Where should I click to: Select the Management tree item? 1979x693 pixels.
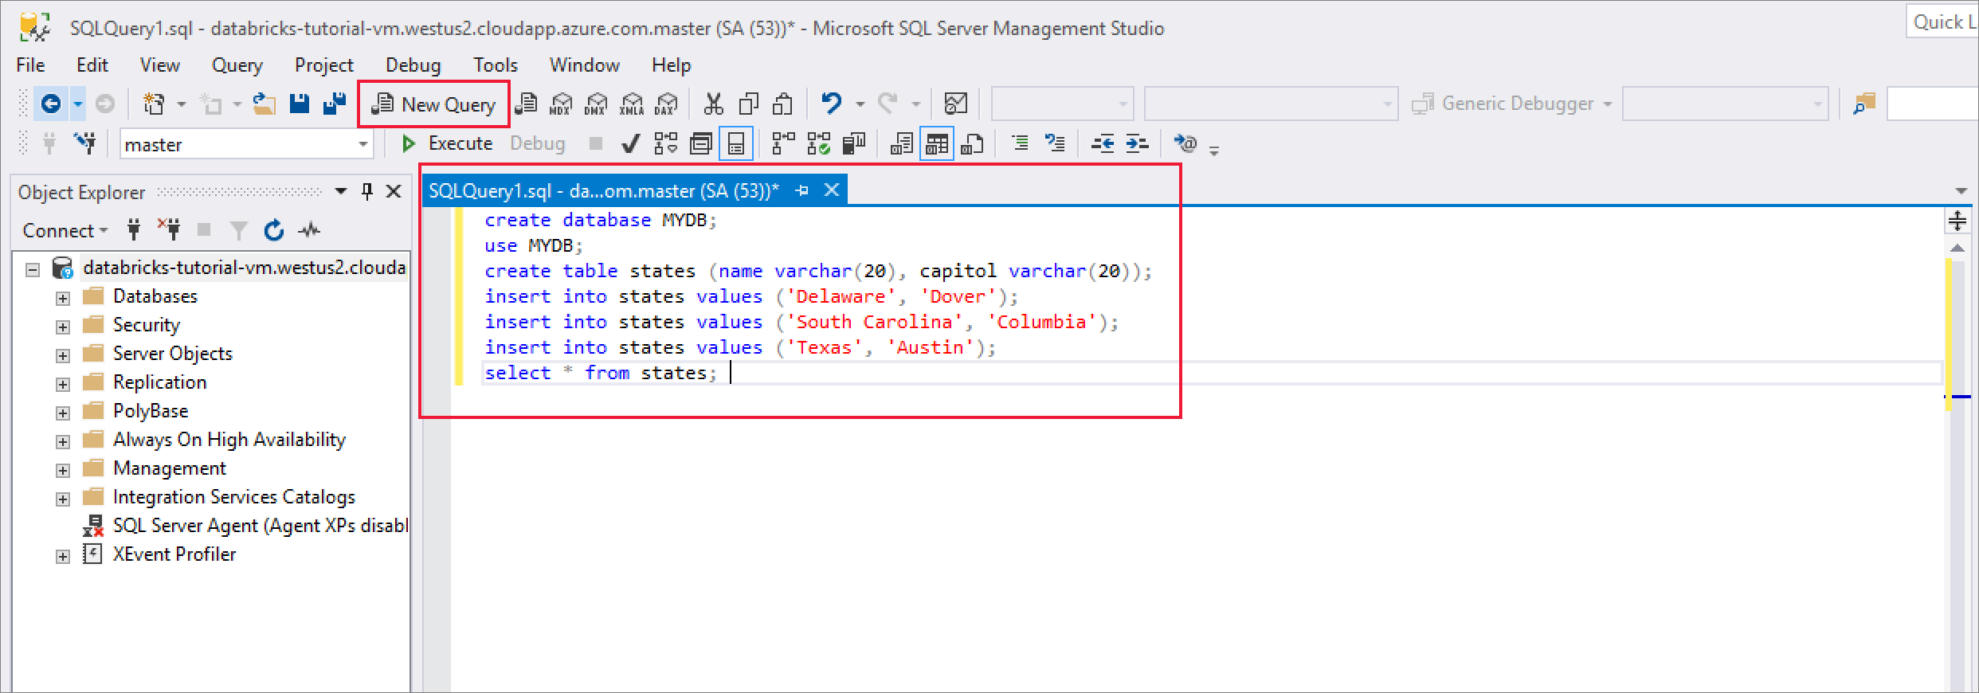pyautogui.click(x=169, y=468)
